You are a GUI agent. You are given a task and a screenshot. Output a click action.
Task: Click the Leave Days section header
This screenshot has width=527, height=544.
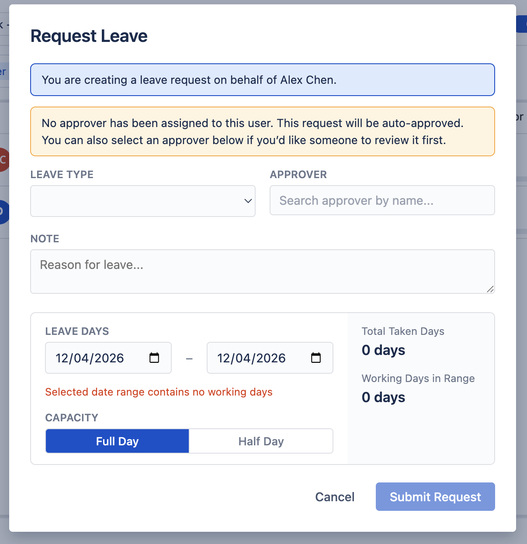pyautogui.click(x=77, y=331)
